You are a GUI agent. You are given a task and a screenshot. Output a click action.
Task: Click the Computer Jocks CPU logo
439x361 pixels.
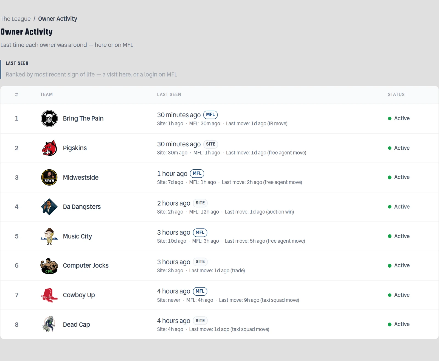coord(49,265)
